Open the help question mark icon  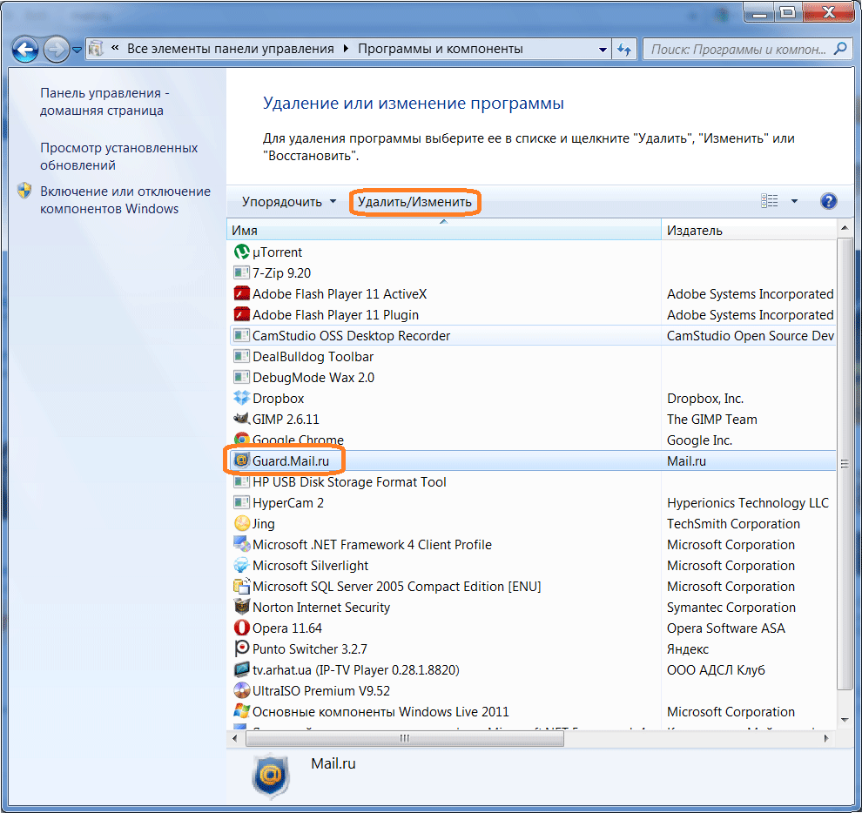(828, 201)
